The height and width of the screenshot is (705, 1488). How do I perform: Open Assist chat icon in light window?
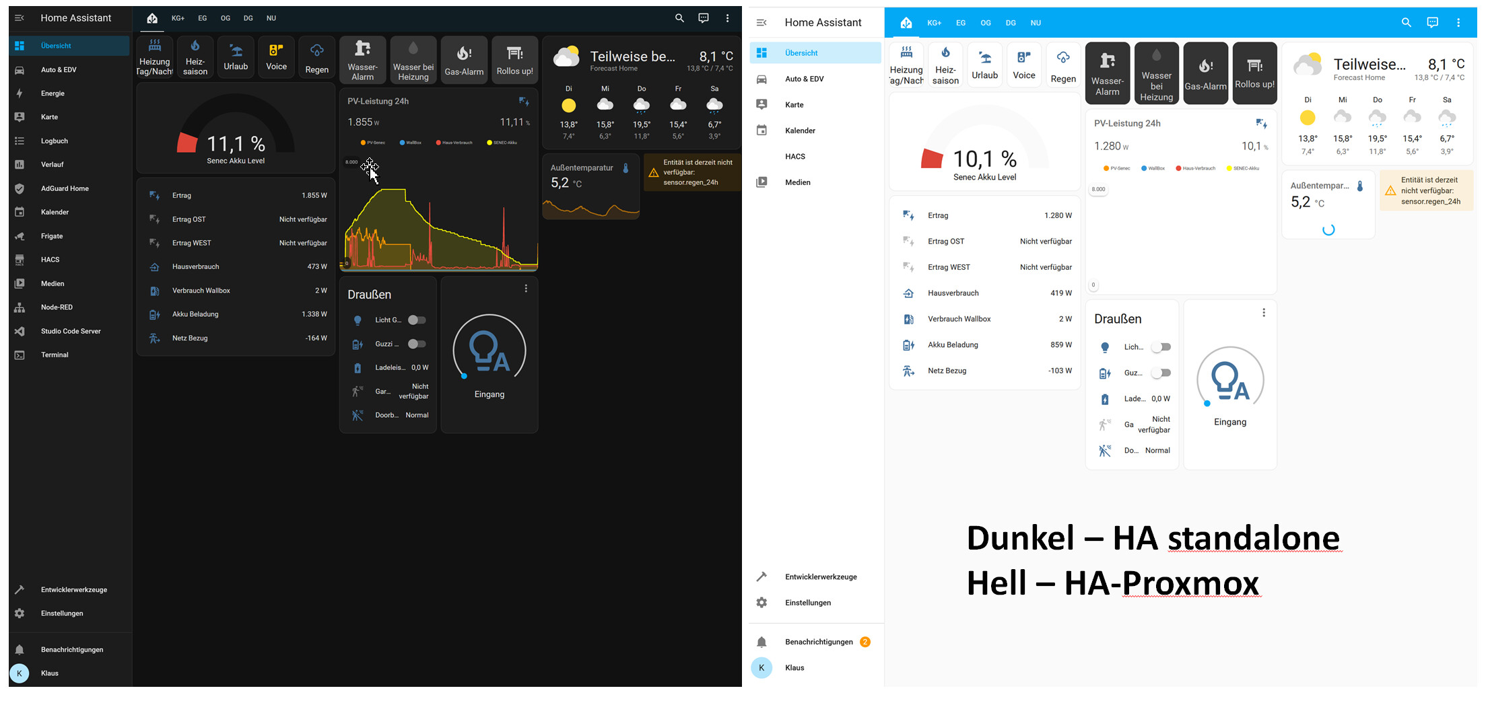(1432, 23)
